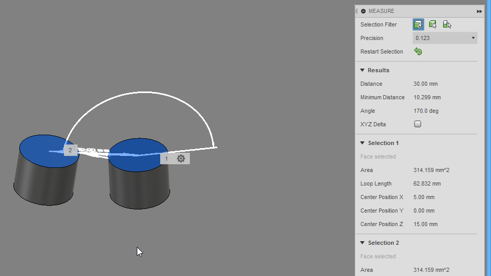The height and width of the screenshot is (276, 491).
Task: Click the Precision label
Action: point(372,38)
